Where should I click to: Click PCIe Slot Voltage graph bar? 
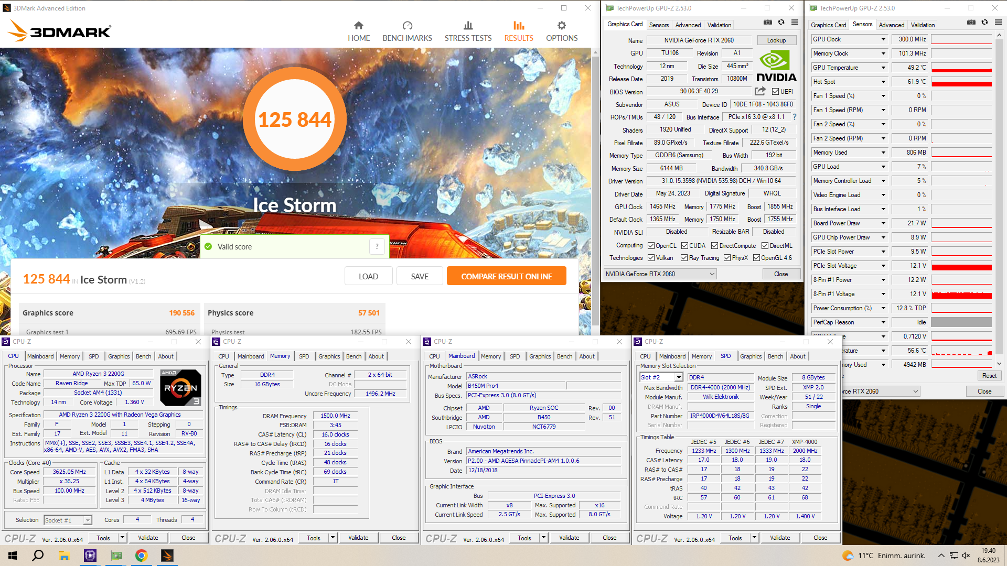click(961, 266)
